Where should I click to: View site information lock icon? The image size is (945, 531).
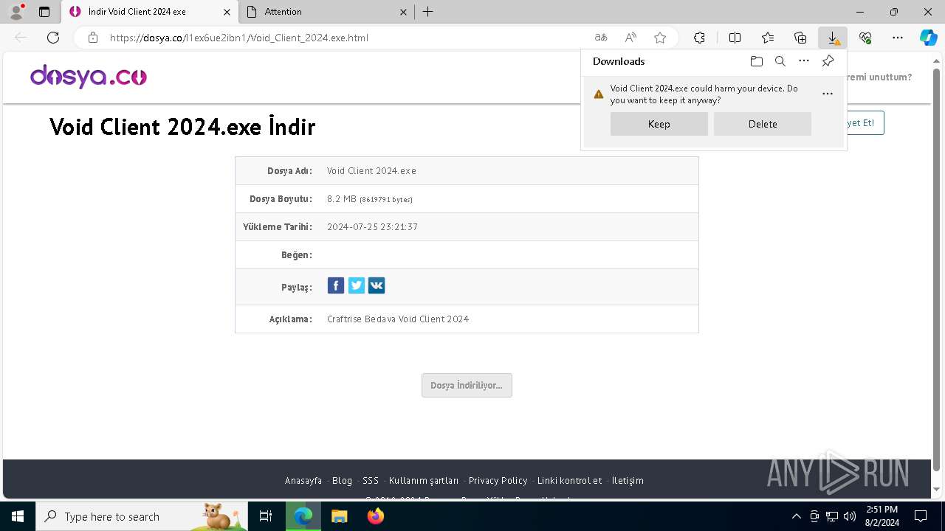click(93, 38)
